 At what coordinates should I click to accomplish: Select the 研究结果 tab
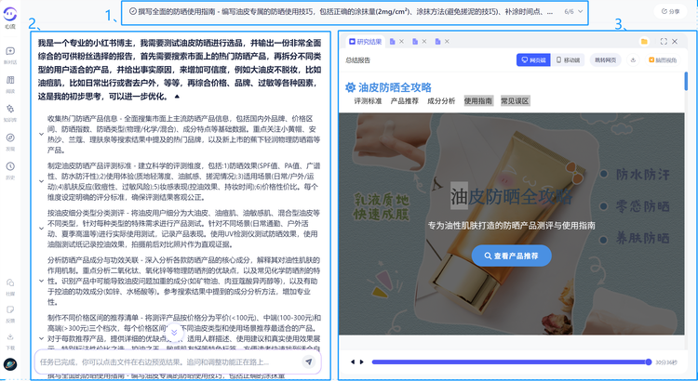click(x=365, y=41)
